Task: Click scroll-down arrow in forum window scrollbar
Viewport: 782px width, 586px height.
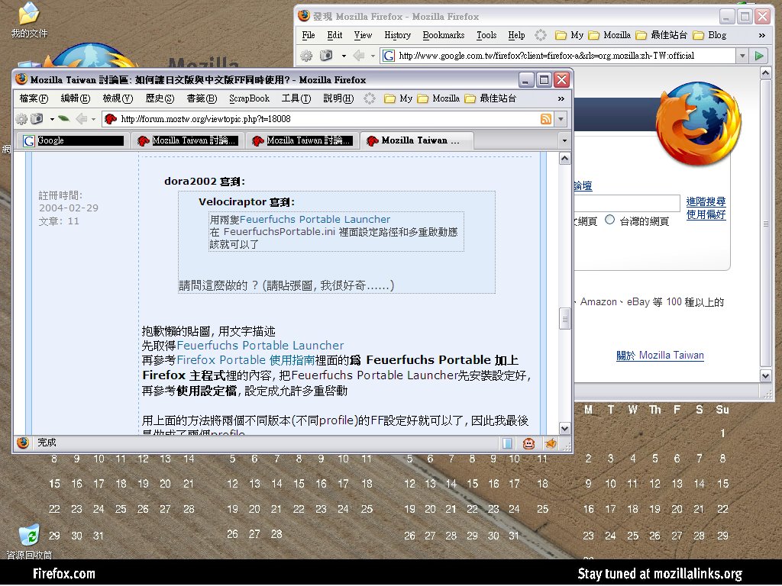Action: tap(564, 428)
